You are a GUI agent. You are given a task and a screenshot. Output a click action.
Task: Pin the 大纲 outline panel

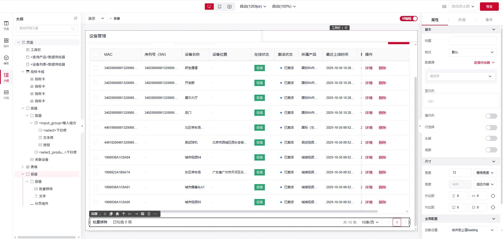point(75,18)
